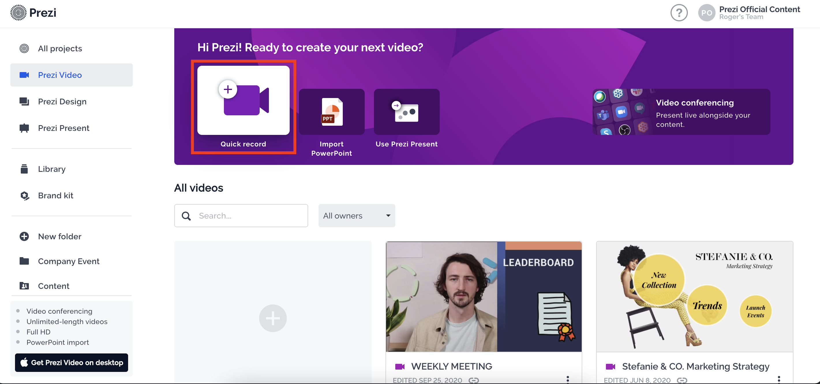Click link icon under WEEKLY MEETING
The height and width of the screenshot is (384, 820).
click(x=473, y=380)
